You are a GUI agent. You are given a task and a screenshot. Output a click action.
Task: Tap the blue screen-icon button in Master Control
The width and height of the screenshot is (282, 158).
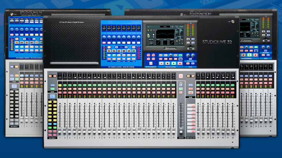point(181,59)
